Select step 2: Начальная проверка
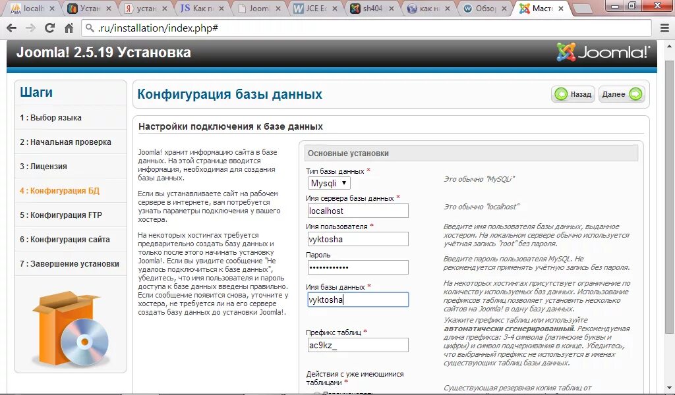This screenshot has height=395, width=675. click(x=71, y=142)
